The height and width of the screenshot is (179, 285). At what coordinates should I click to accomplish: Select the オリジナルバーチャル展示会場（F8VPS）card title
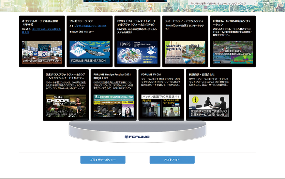tap(40, 23)
